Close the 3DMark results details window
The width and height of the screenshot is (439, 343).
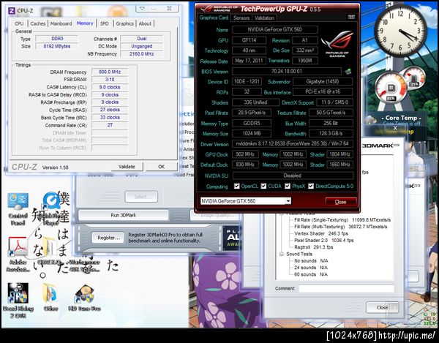pyautogui.click(x=382, y=307)
